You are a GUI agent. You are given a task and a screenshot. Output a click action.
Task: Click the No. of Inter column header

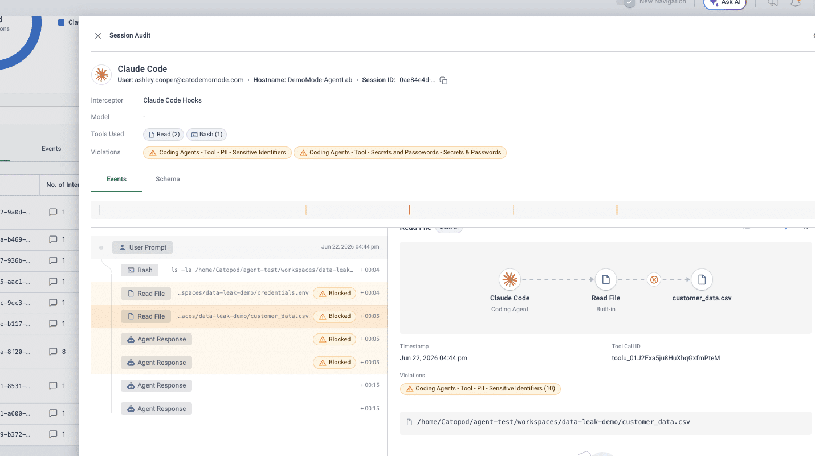(x=62, y=185)
